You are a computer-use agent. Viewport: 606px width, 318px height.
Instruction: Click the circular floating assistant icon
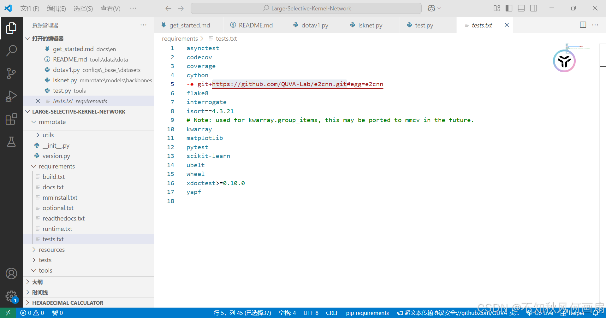(x=564, y=61)
